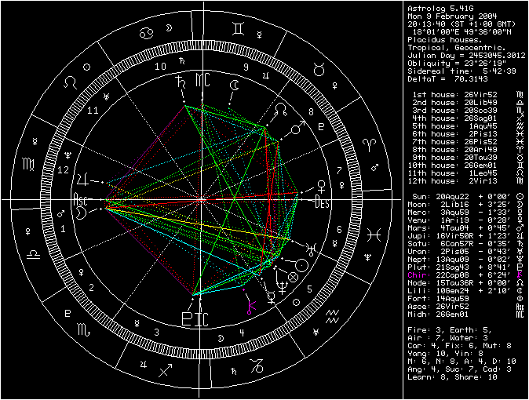Select the Placidus houses line in the sidebar
The width and height of the screenshot is (529, 400).
click(443, 39)
